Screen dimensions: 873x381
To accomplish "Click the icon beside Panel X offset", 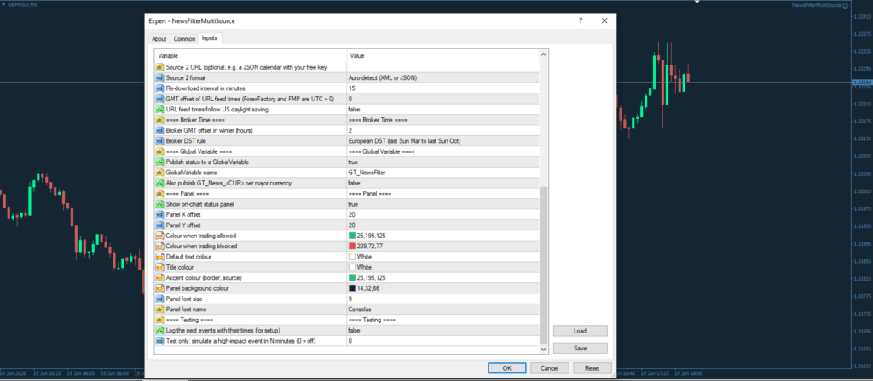I will [159, 215].
